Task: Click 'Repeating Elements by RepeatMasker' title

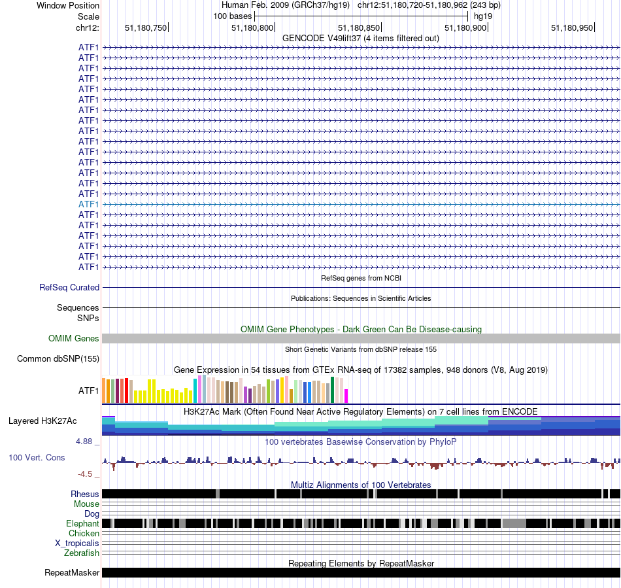Action: pos(361,563)
